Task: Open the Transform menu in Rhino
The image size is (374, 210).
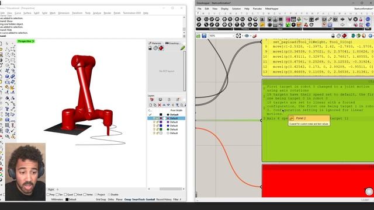Action: click(x=77, y=13)
